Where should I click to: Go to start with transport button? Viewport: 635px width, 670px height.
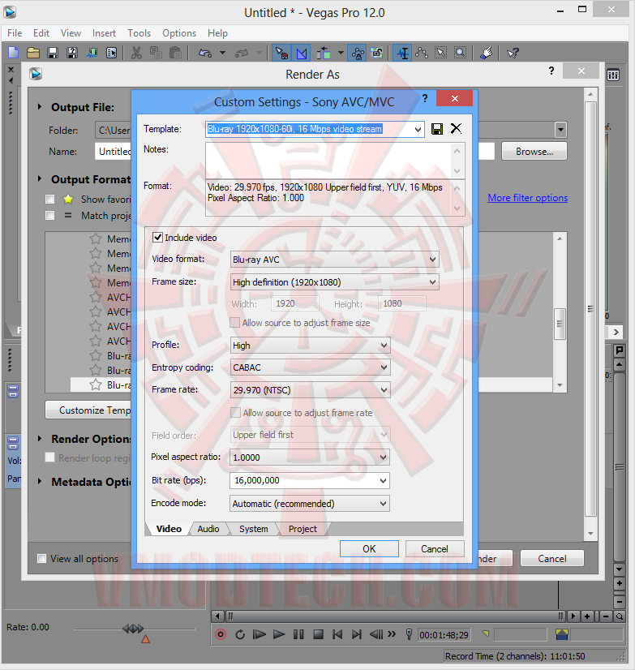tap(337, 634)
